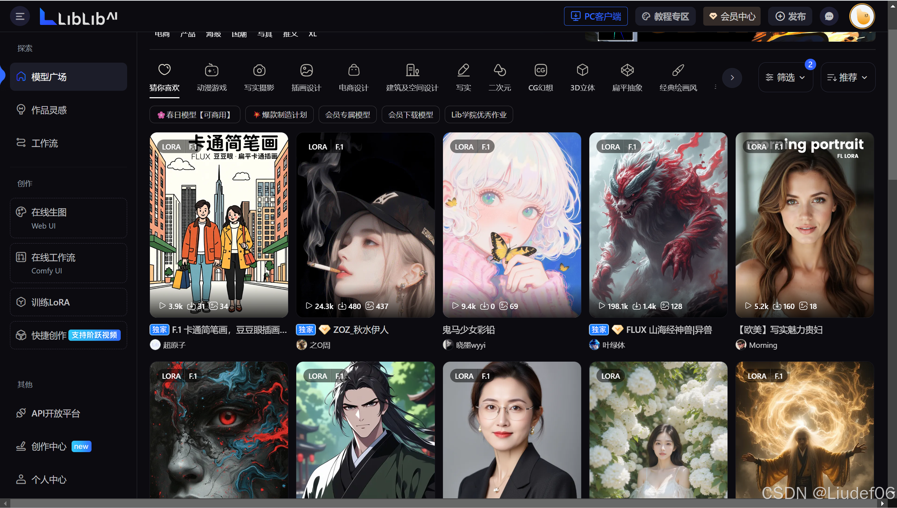
Task: Open the 筛选 filter dropdown
Action: pos(785,77)
